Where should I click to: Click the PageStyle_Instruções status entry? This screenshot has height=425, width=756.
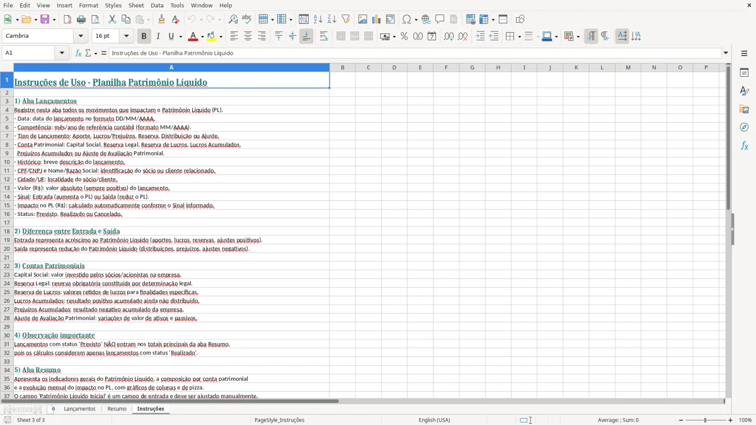tap(279, 420)
